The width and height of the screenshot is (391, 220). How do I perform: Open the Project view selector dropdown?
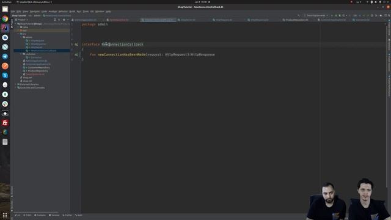21,20
